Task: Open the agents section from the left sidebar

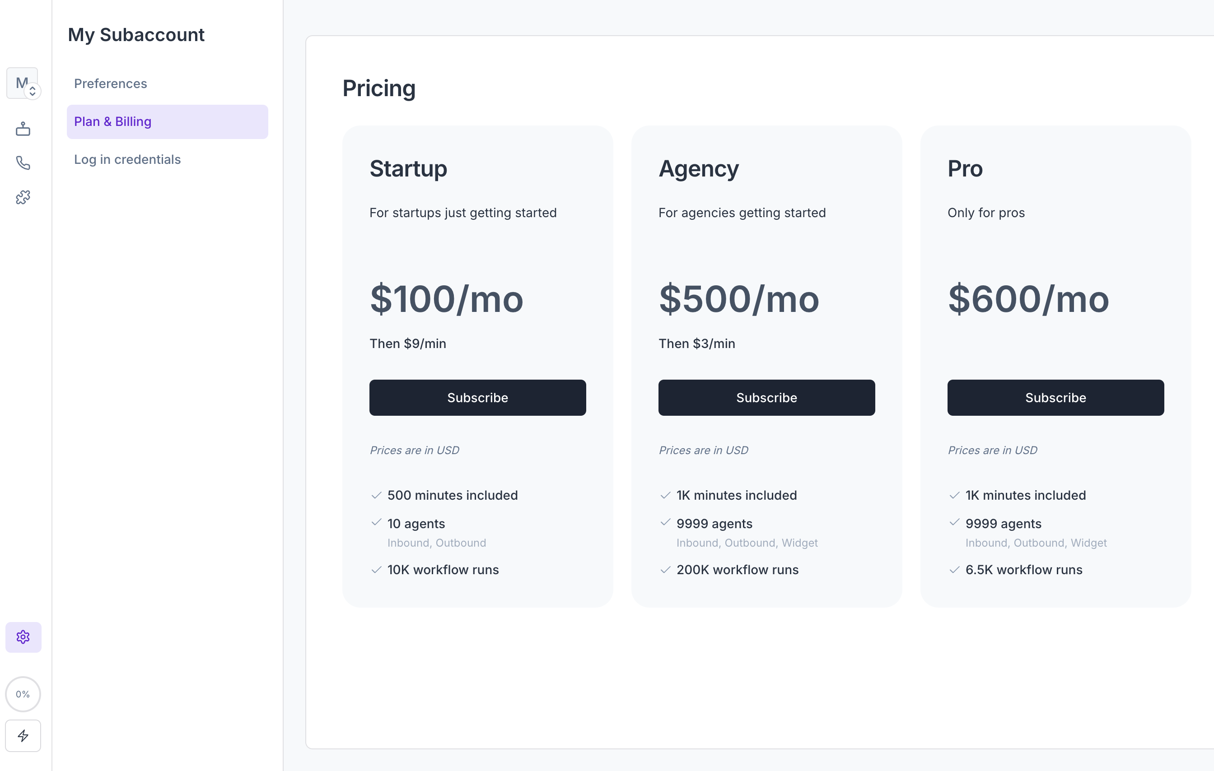Action: point(23,129)
